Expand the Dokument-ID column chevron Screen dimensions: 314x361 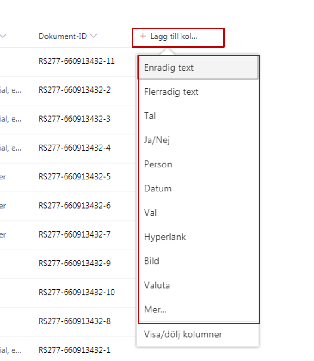tap(94, 37)
